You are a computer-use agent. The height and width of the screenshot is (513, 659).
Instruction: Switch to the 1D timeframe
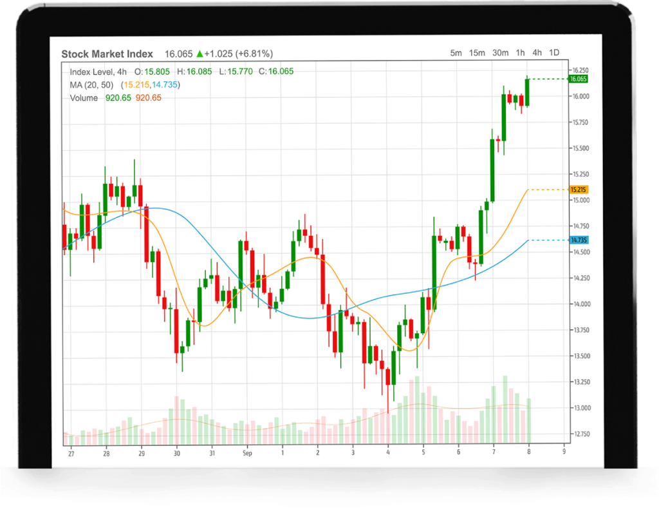pyautogui.click(x=554, y=53)
